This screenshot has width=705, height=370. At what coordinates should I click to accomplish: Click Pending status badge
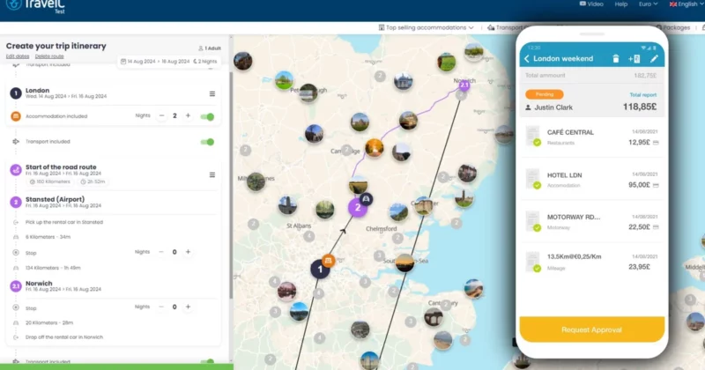[544, 94]
